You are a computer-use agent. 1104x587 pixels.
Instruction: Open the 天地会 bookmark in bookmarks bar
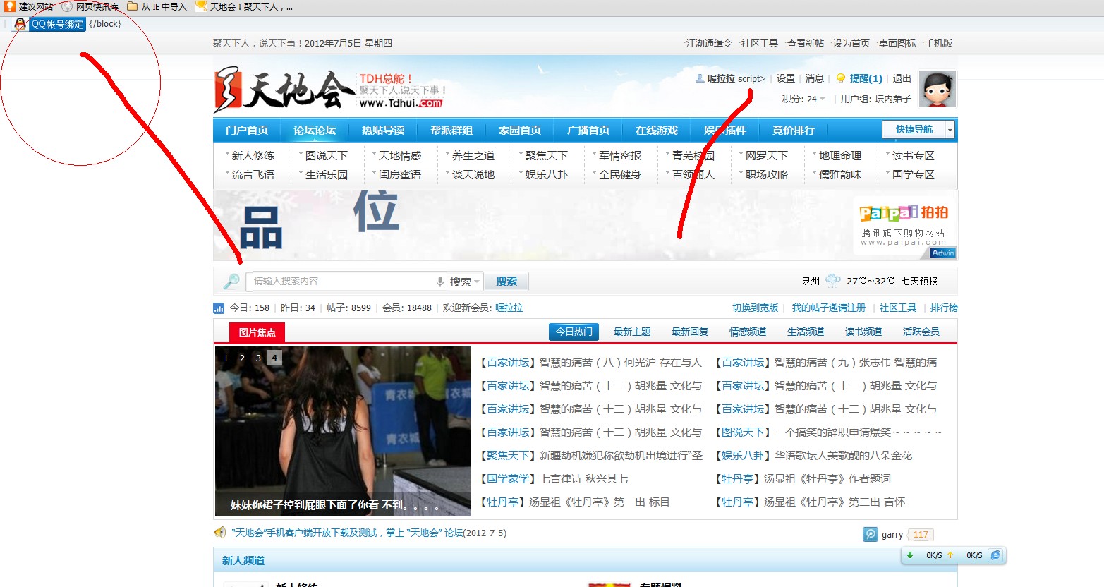pyautogui.click(x=244, y=6)
